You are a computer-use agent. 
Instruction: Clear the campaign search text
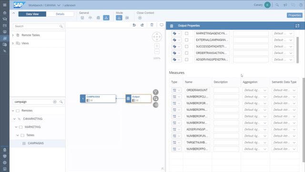55,102
